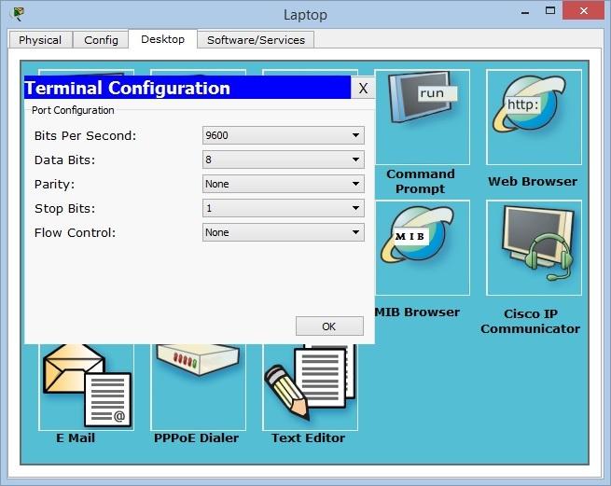Open the Software/Services tab
611x486 pixels.
pos(256,40)
